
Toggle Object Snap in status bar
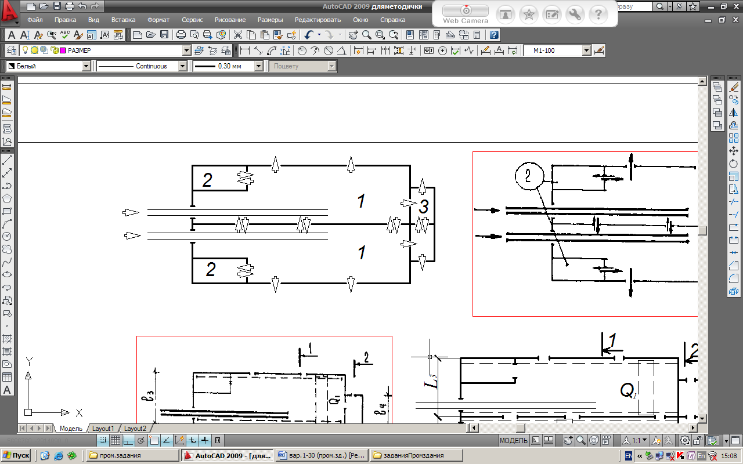pyautogui.click(x=154, y=440)
